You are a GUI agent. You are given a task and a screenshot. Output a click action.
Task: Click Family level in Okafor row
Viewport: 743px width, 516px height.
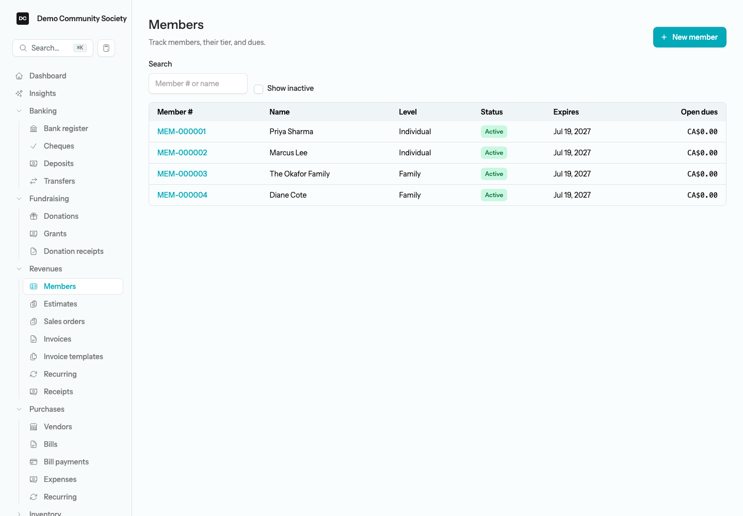coord(410,174)
